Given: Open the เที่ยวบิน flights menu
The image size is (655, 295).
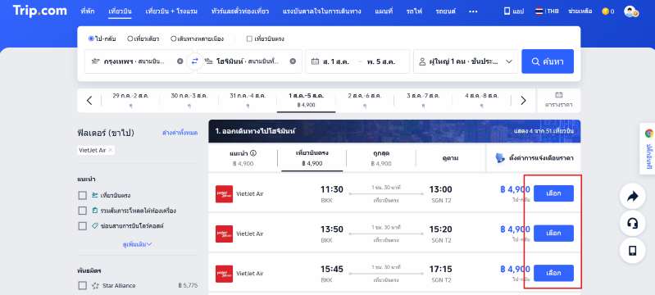Looking at the screenshot, I should (120, 11).
